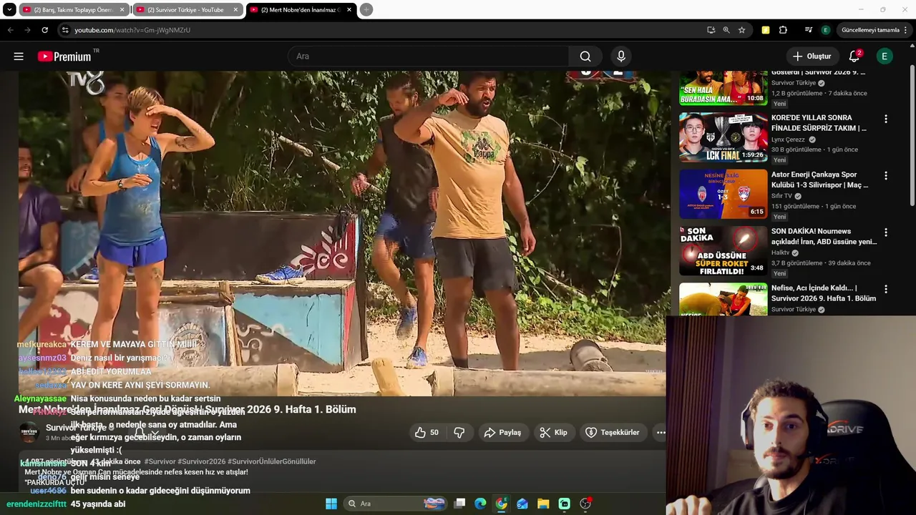Open video title KORE'DE YILLAR SONRA FİNALDE
916x515 pixels.
tap(819, 123)
